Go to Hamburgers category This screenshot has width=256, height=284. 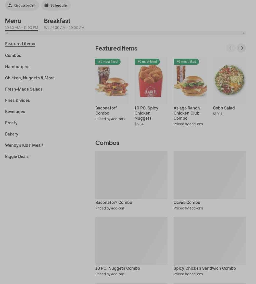tap(17, 67)
